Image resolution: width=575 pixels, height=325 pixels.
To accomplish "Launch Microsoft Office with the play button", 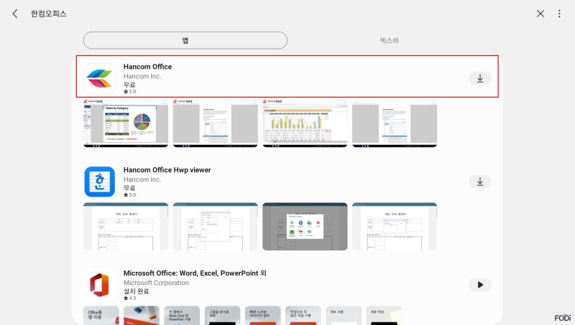I will click(479, 285).
